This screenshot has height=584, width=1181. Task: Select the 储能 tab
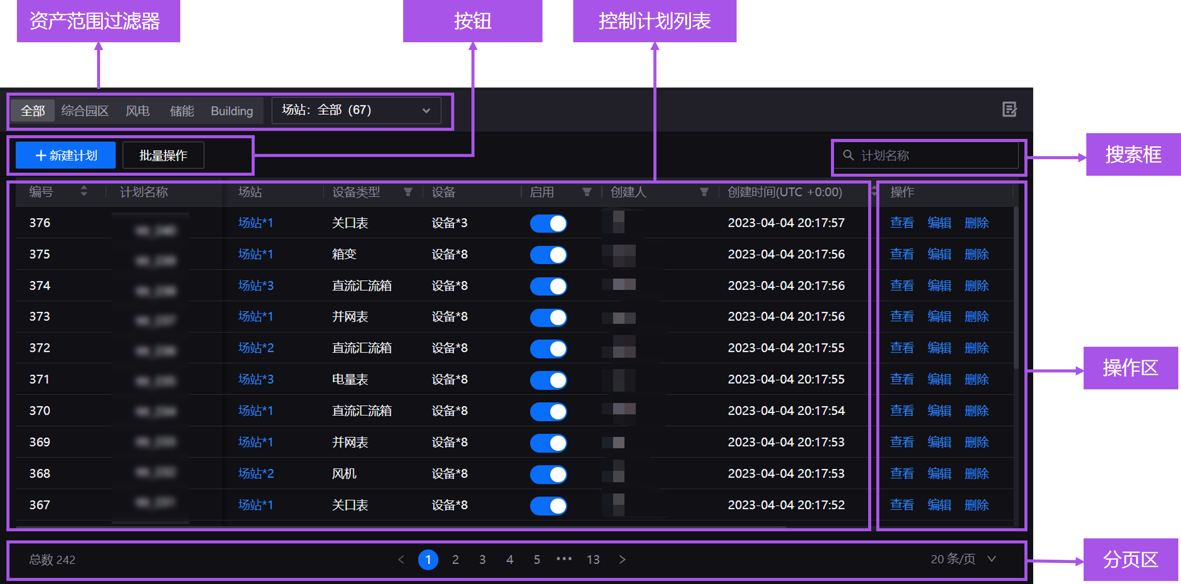(182, 111)
